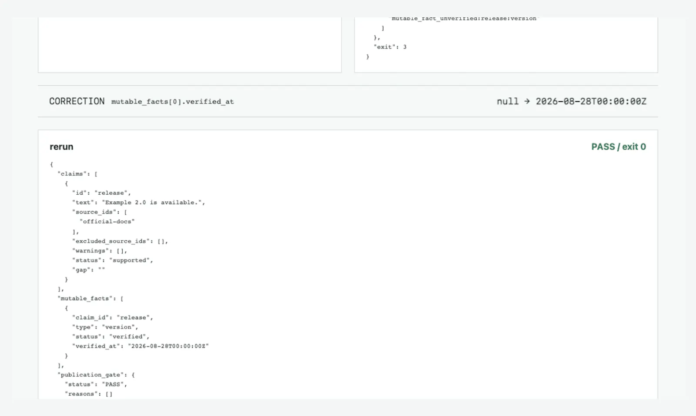Select the "claim_id": "release" line
Viewport: 696px width, 416px height.
click(x=113, y=318)
